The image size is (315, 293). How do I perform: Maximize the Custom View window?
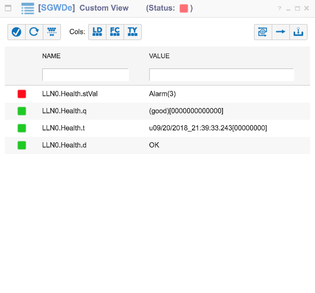pyautogui.click(x=297, y=9)
